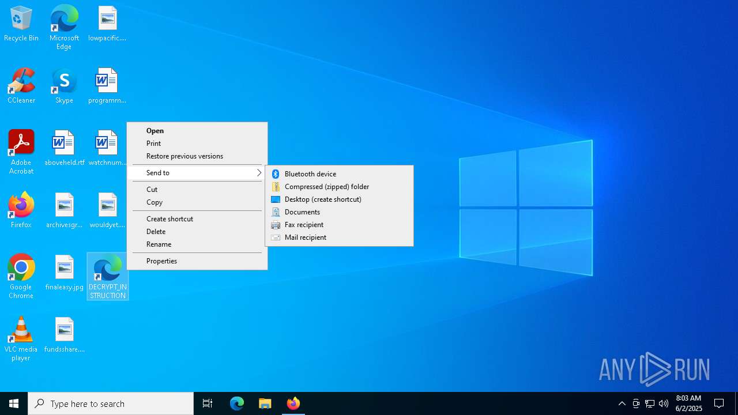Viewport: 738px width, 415px height.
Task: Select the DECRYPT_INSTRUCTION file icon
Action: tap(108, 277)
